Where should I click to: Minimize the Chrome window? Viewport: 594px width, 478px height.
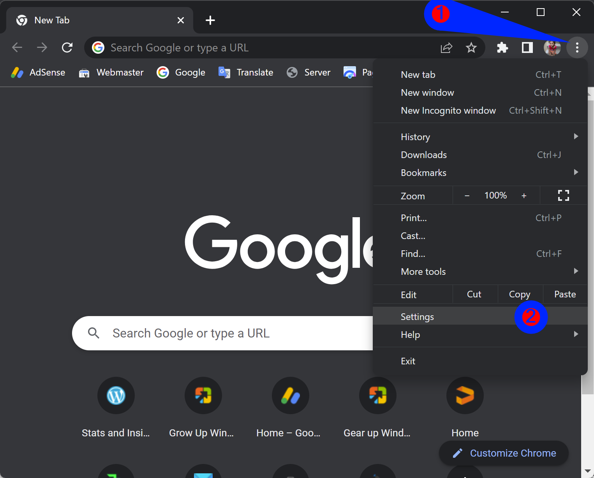tap(505, 12)
